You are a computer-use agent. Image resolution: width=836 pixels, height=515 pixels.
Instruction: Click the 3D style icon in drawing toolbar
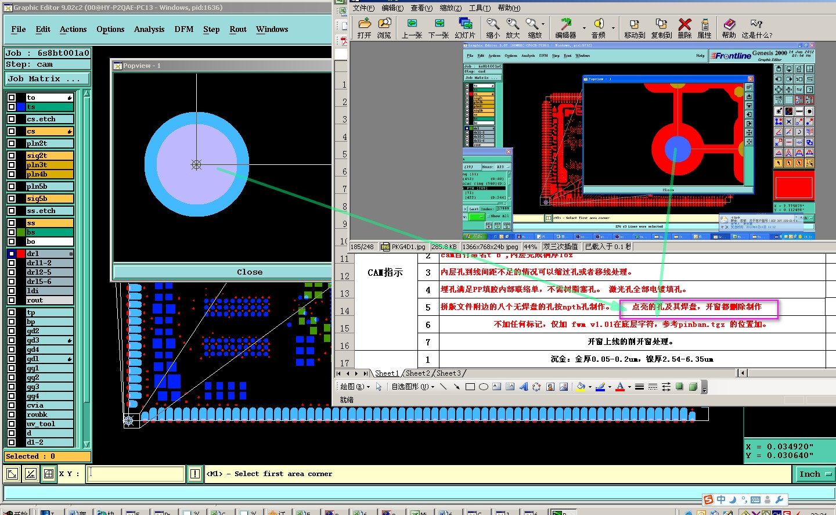pyautogui.click(x=693, y=387)
